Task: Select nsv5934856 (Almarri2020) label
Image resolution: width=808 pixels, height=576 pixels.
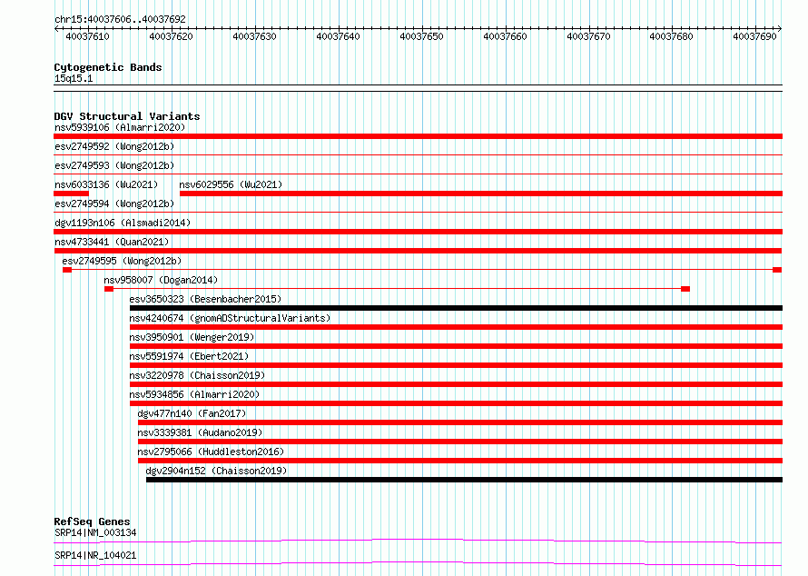Action: click(x=194, y=394)
